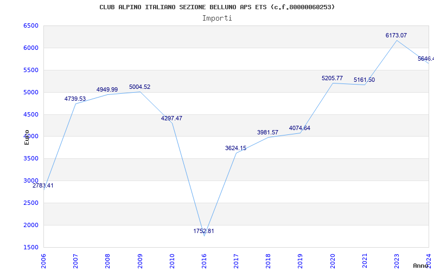The width and height of the screenshot is (434, 271).
Task: Click the 2783.41 data label
Action: pyautogui.click(x=43, y=185)
